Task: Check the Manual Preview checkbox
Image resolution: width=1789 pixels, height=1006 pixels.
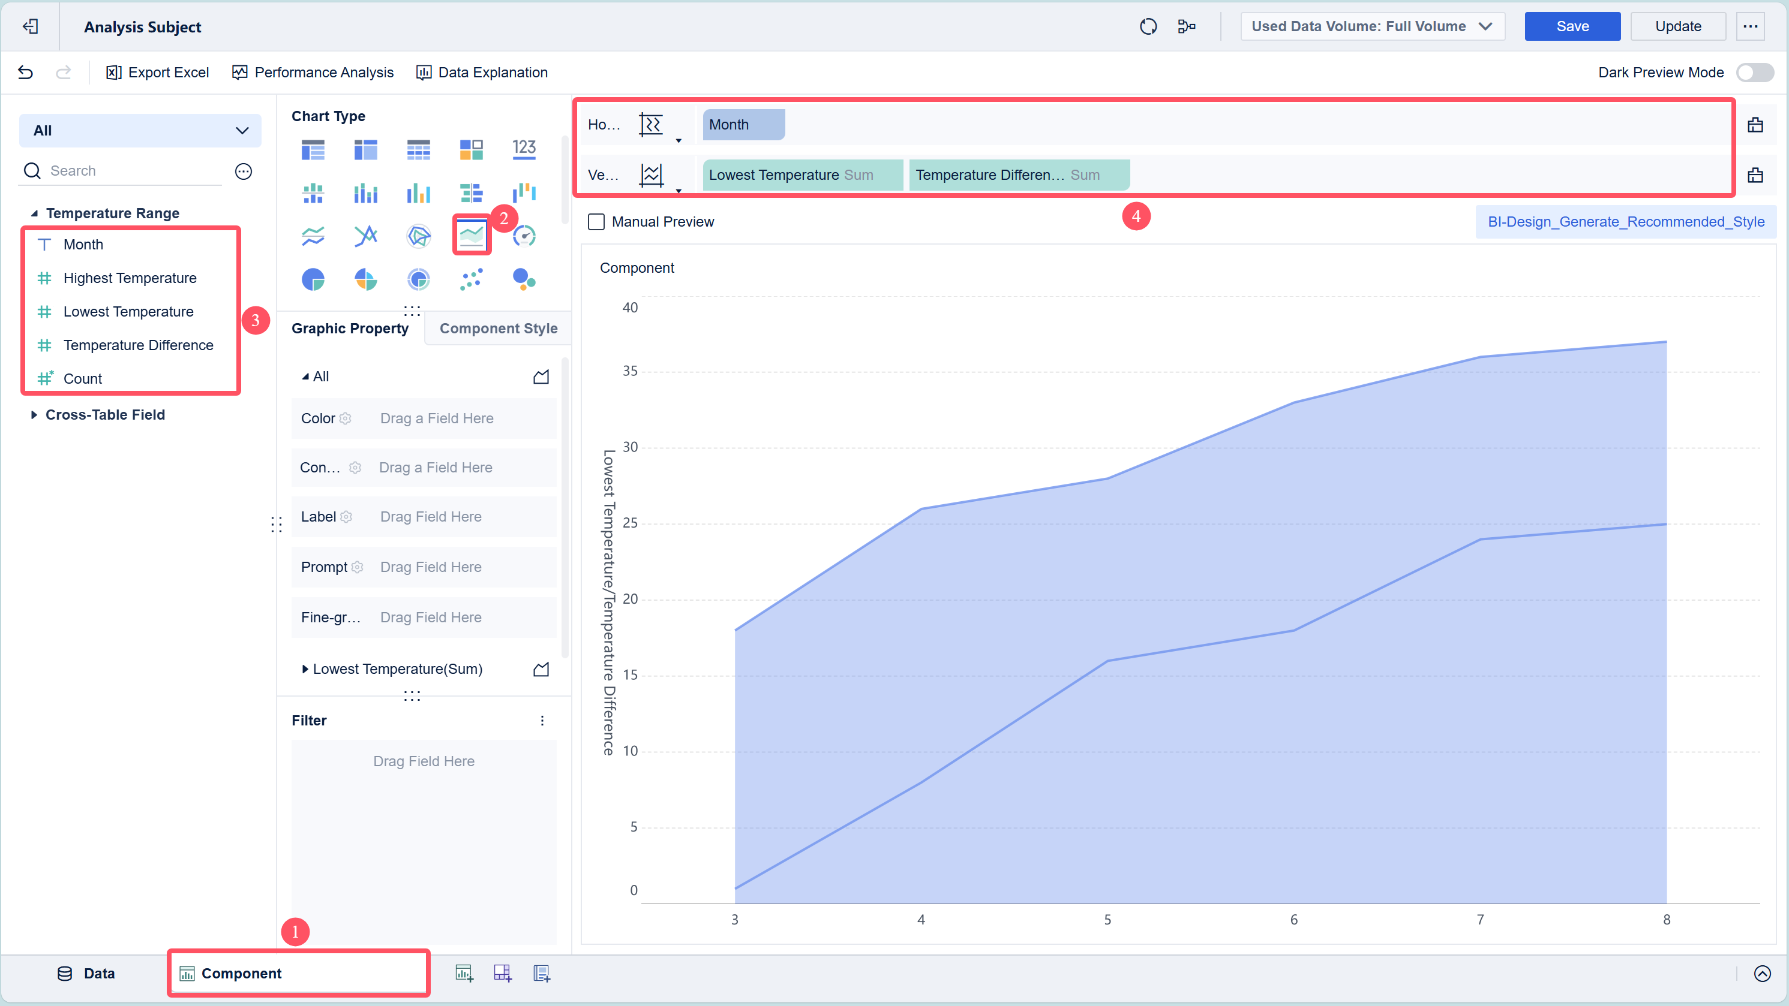Action: pos(596,222)
